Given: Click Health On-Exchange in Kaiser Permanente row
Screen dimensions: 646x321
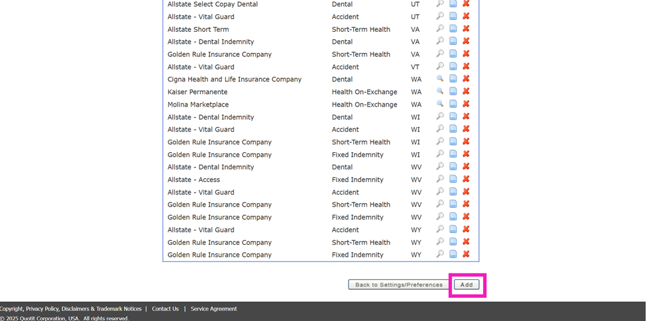Looking at the screenshot, I should click(x=364, y=92).
